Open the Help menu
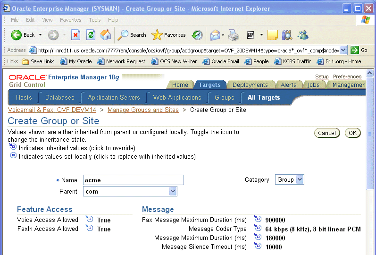Viewport: 376px width, 255px height. pyautogui.click(x=113, y=20)
